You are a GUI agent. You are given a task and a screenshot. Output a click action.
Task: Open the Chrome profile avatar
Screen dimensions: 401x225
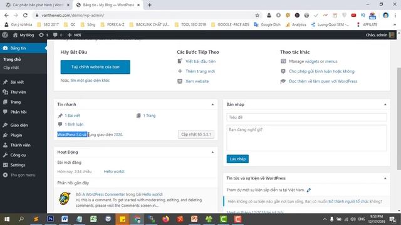[x=385, y=15]
